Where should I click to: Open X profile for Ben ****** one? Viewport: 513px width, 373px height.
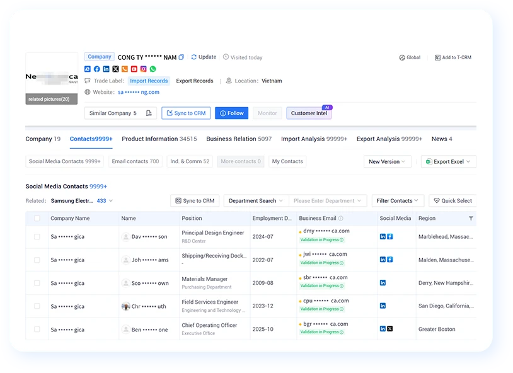click(x=390, y=329)
